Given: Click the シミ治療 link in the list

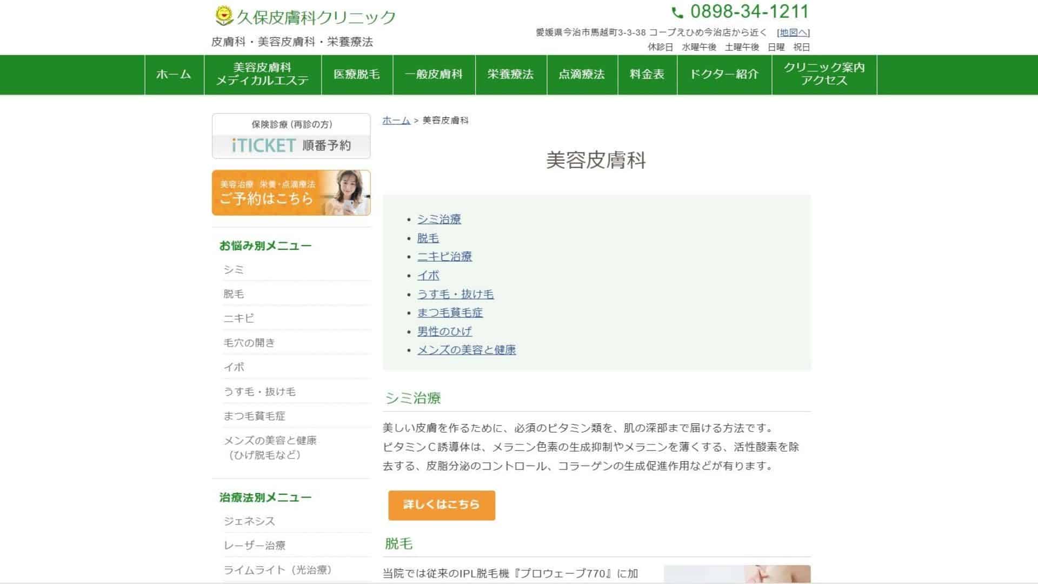Looking at the screenshot, I should pos(441,220).
